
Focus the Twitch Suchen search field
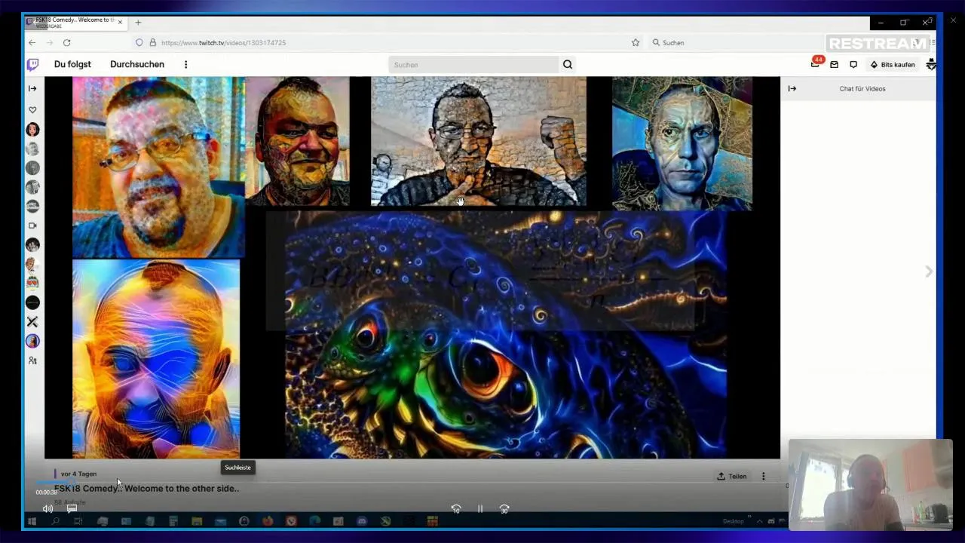[x=473, y=65]
